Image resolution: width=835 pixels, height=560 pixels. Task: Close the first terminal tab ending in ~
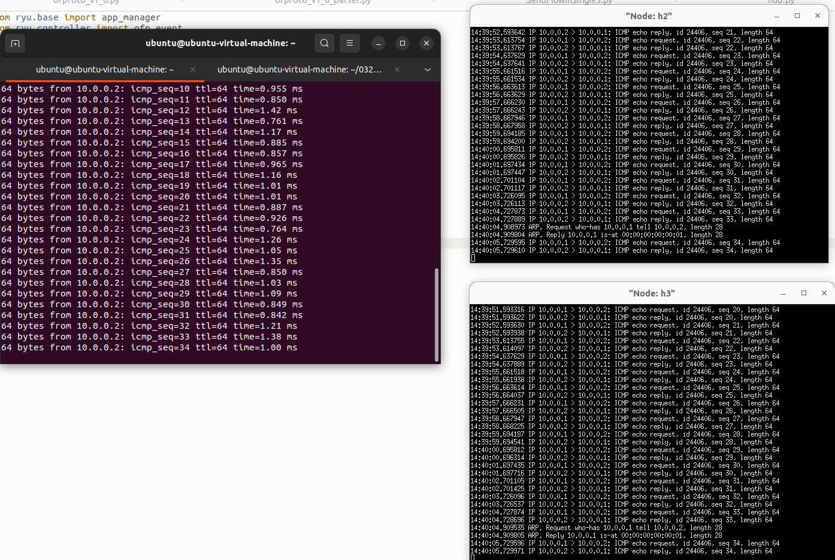pyautogui.click(x=193, y=69)
